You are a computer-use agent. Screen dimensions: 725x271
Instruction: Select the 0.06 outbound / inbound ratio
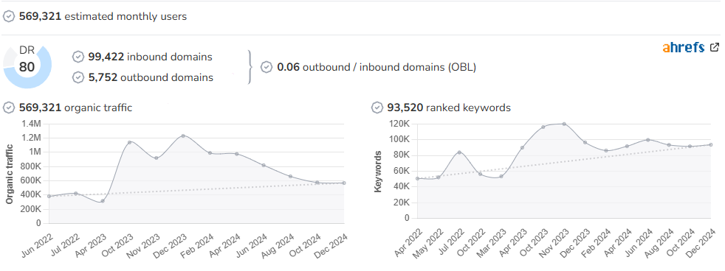coord(287,67)
